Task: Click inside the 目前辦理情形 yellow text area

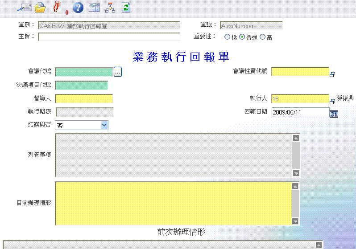Action: point(173,203)
